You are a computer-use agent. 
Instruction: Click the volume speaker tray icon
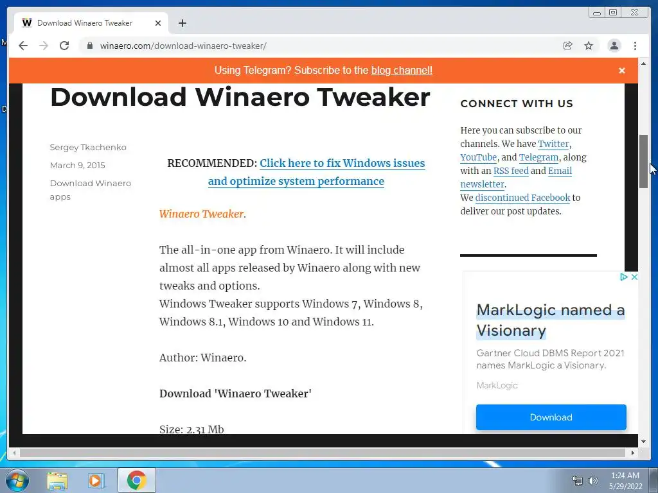point(592,481)
